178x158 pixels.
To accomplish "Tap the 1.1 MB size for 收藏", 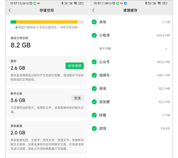I will click(166, 115).
